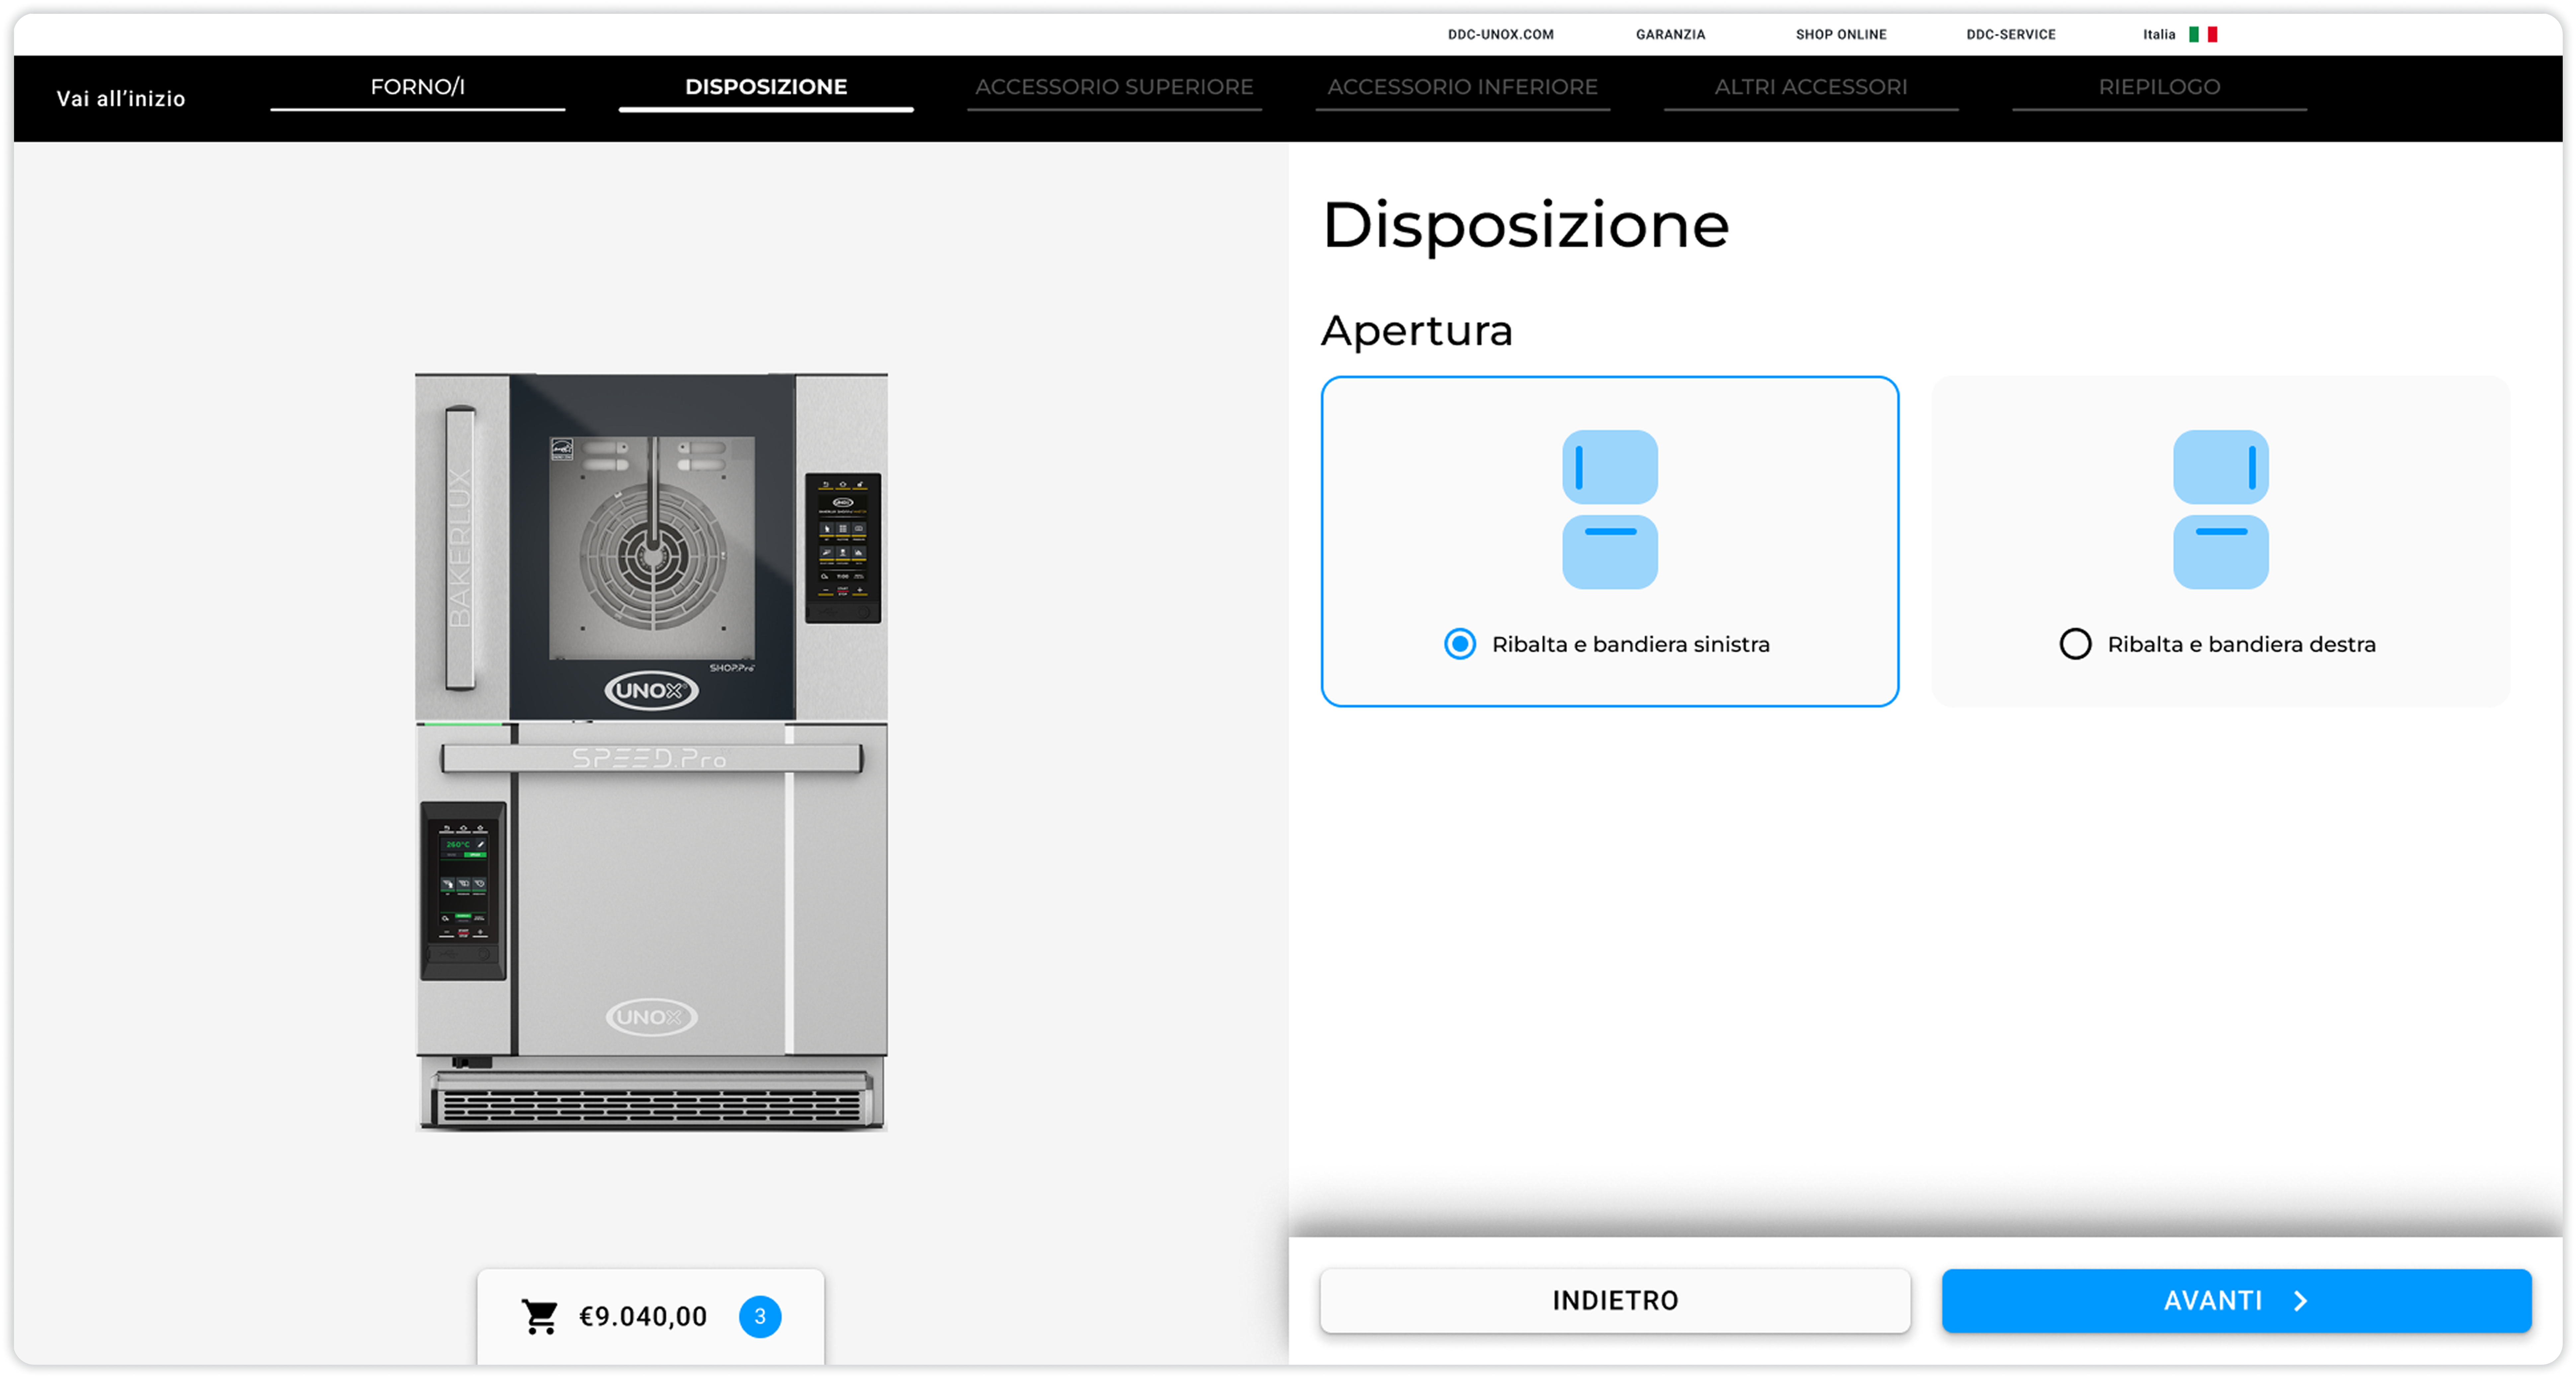
Task: Click the blue item count badge
Action: [760, 1317]
